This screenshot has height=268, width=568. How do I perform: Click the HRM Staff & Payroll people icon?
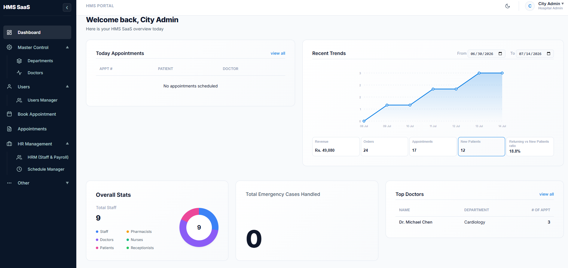pos(19,157)
